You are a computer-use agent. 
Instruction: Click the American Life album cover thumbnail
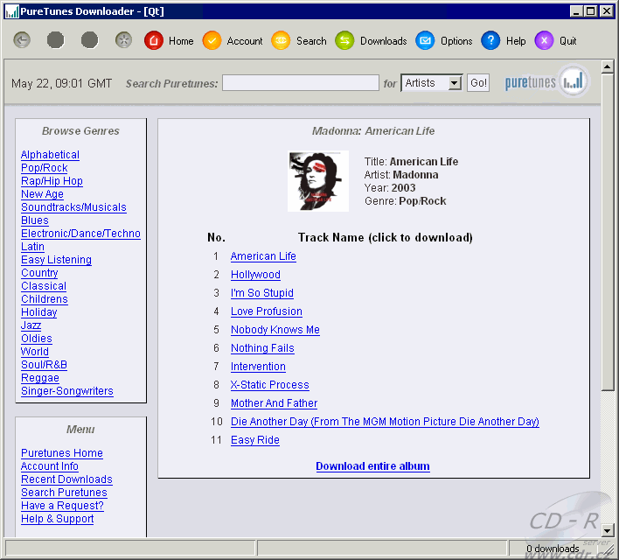click(x=318, y=181)
